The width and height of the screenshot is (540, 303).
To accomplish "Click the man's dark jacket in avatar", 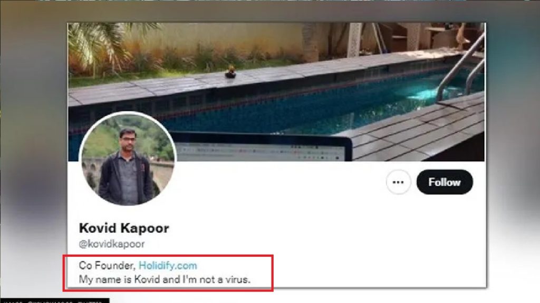I will [x=111, y=179].
